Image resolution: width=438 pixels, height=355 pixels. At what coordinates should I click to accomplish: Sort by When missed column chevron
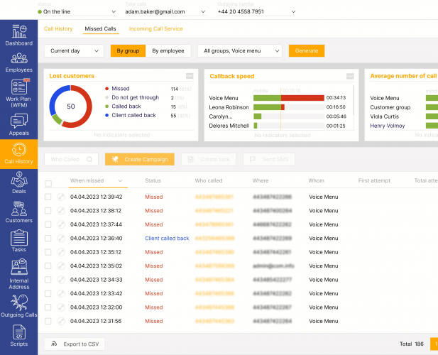[x=120, y=181]
